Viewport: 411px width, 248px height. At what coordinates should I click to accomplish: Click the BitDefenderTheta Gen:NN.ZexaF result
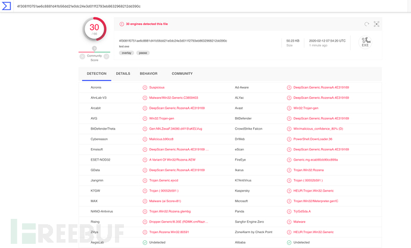(176, 128)
